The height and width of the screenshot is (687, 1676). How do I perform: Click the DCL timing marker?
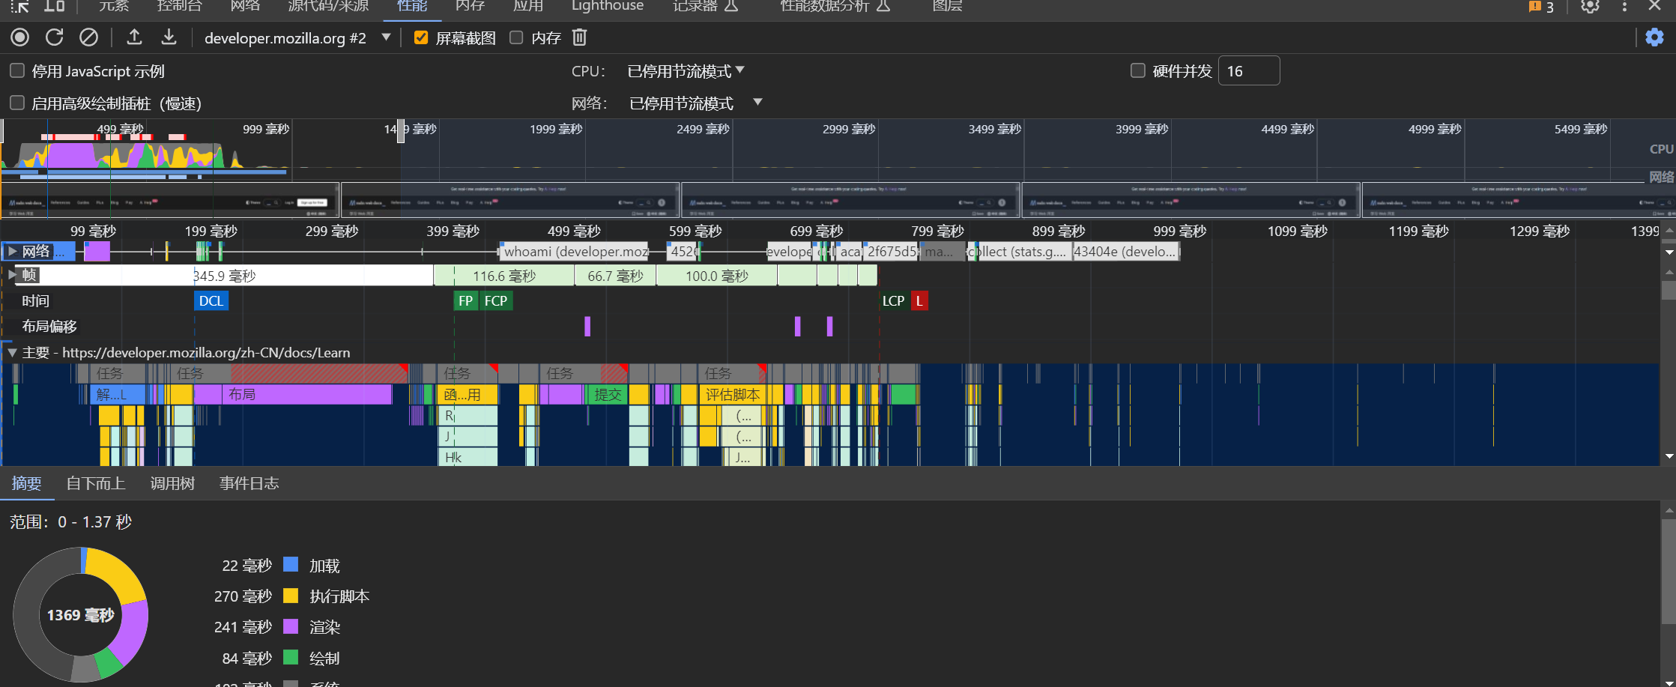click(x=211, y=300)
